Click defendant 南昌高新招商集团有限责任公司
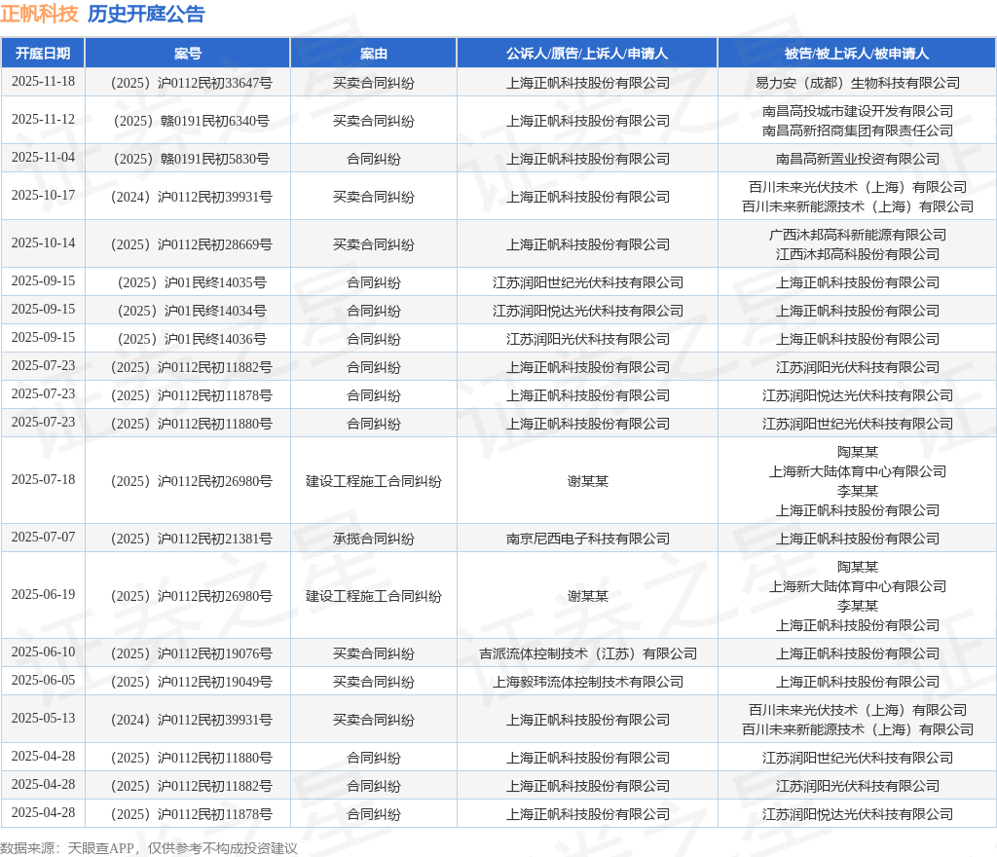Screen dimensions: 997x857 [x=857, y=130]
